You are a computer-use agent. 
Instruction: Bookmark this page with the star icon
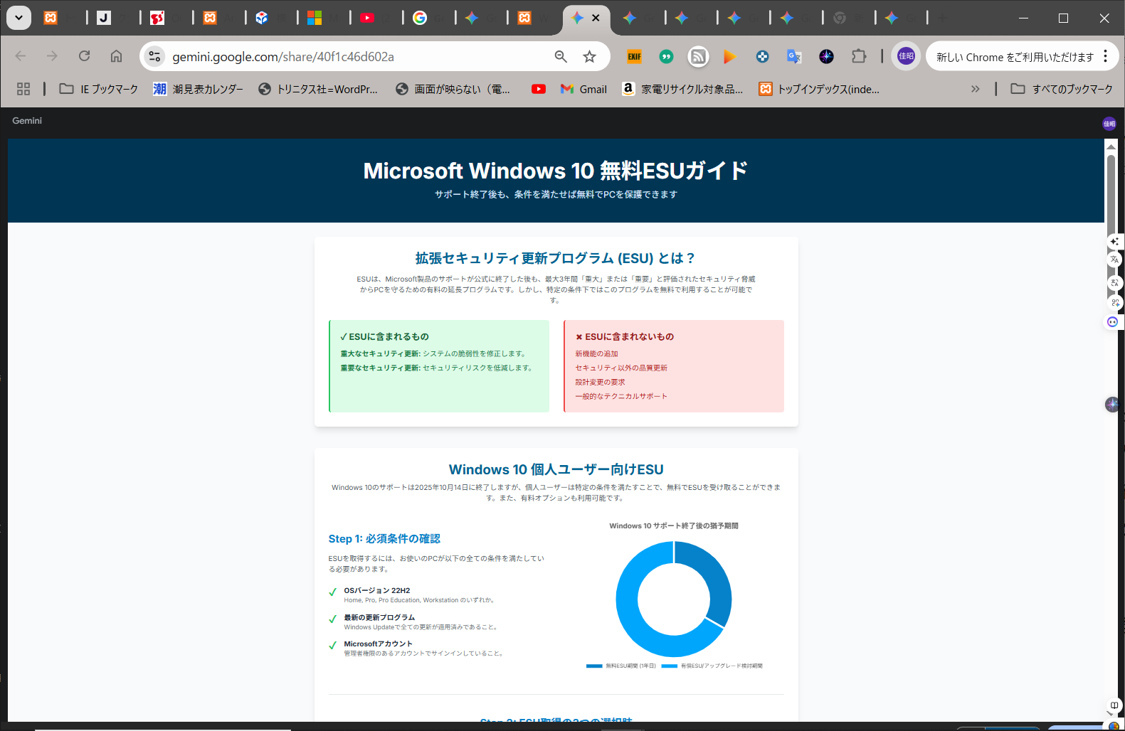[589, 56]
